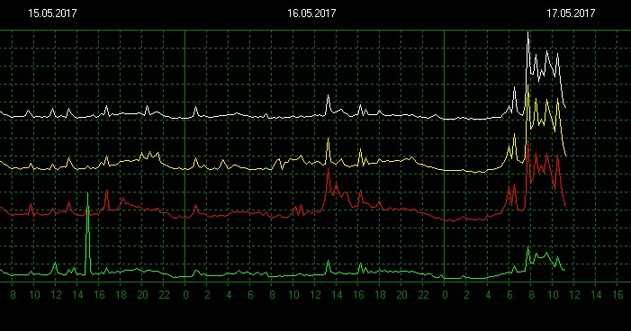Click the 8 hour label of 15.05.2017
The image size is (631, 331).
(13, 295)
